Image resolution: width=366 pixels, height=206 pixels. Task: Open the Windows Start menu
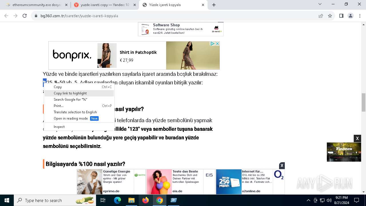point(7,200)
